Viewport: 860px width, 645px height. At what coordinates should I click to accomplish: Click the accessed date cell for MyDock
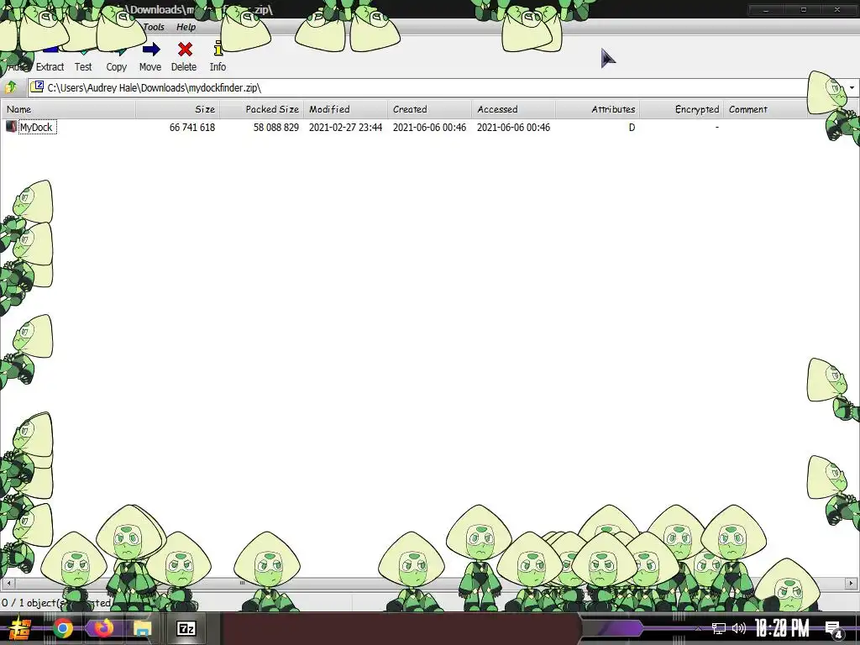click(513, 128)
